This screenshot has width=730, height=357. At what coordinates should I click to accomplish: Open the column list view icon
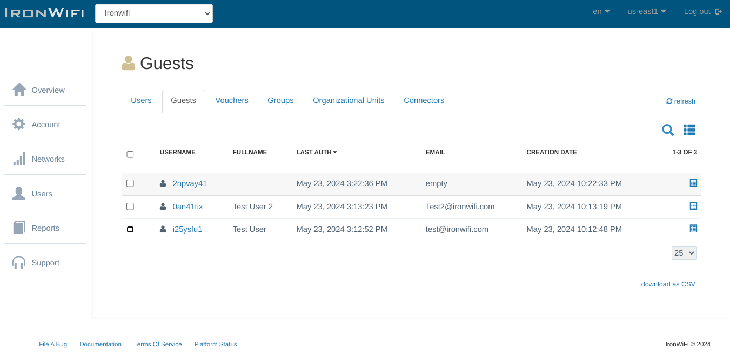(x=689, y=130)
